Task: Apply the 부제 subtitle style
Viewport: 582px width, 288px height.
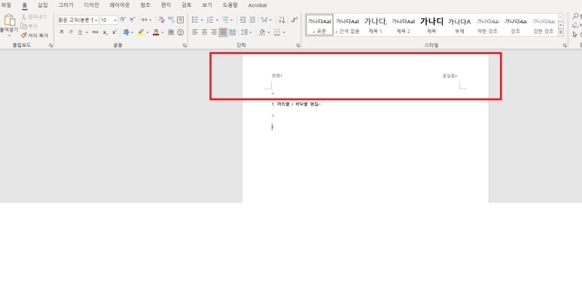Action: click(x=459, y=26)
